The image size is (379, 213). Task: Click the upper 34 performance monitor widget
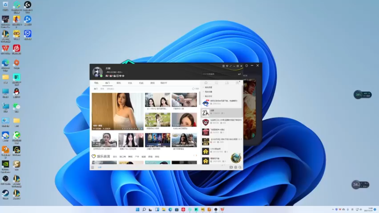pyautogui.click(x=362, y=95)
